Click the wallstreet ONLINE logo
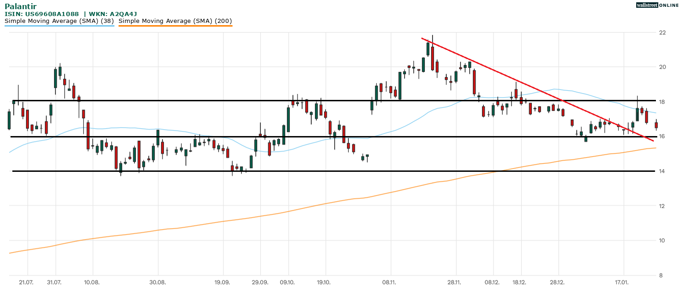682x285 pixels. tap(657, 5)
